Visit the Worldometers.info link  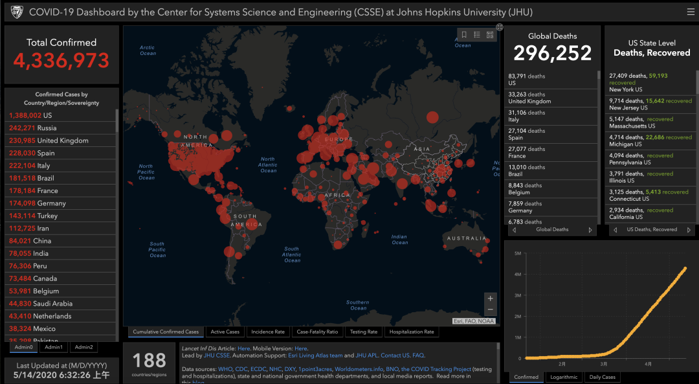(x=359, y=369)
